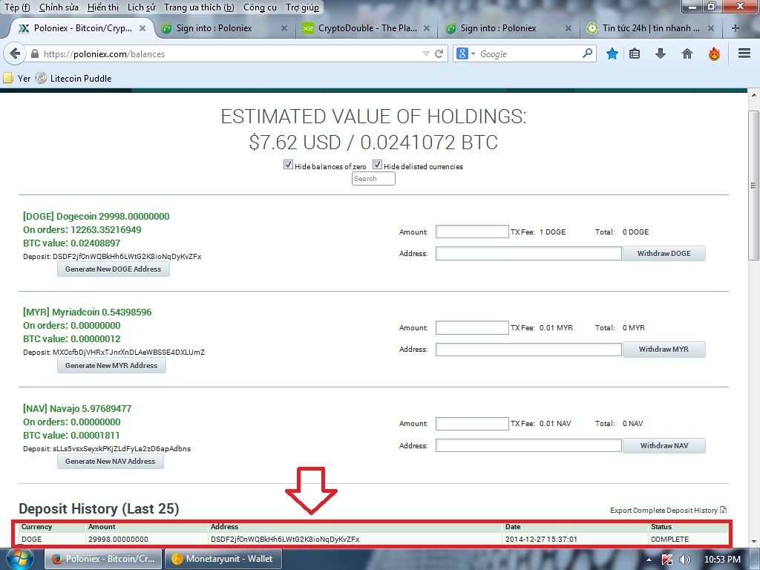Click Generate New MYR Address button
The width and height of the screenshot is (760, 570).
pos(111,365)
